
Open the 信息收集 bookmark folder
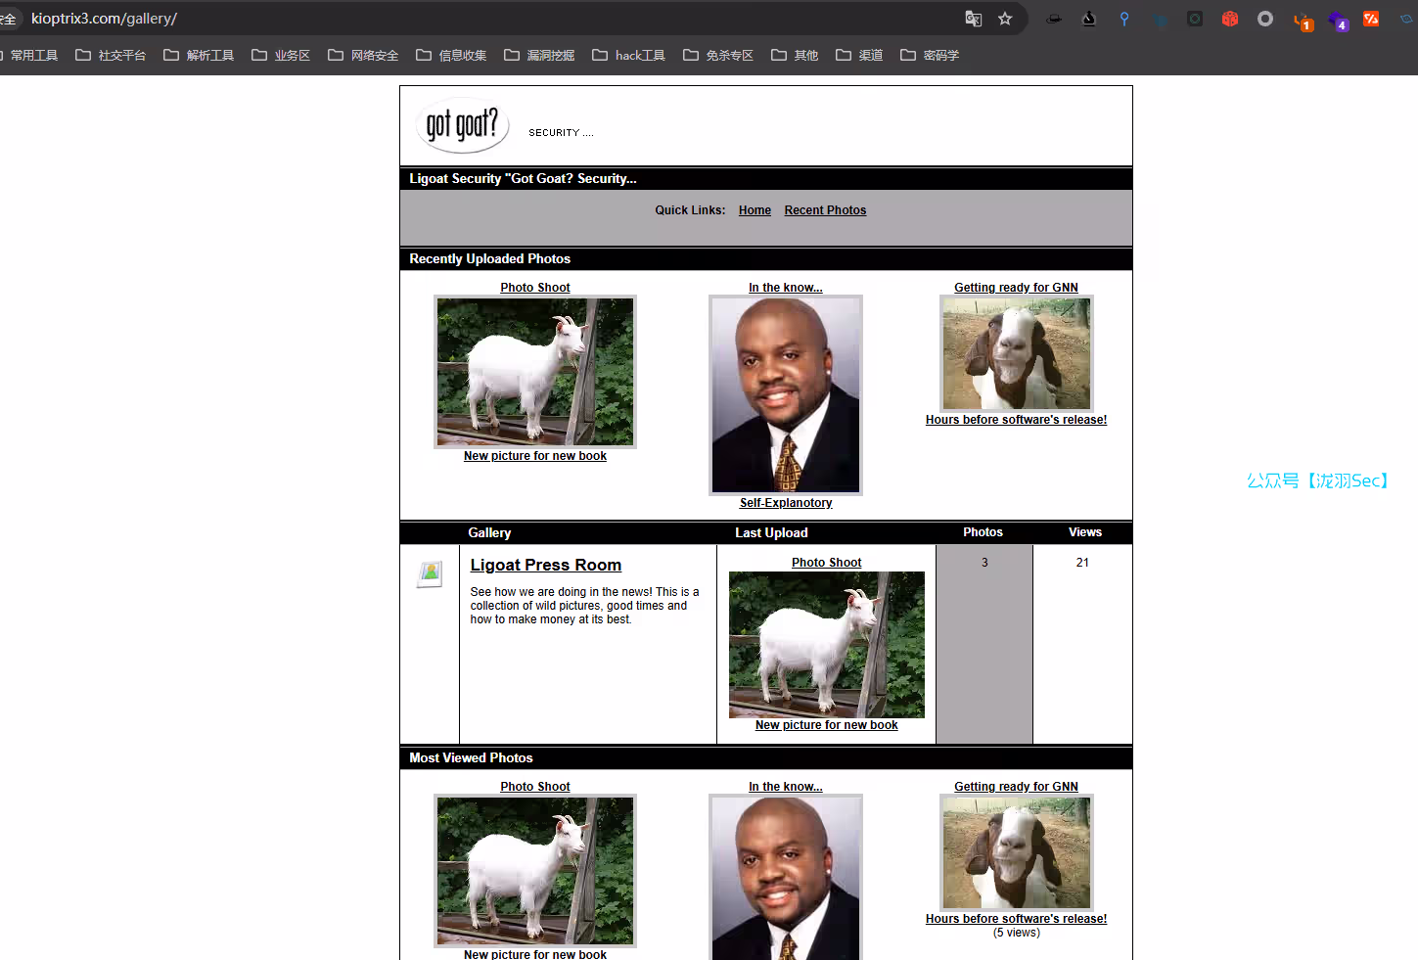(x=451, y=56)
